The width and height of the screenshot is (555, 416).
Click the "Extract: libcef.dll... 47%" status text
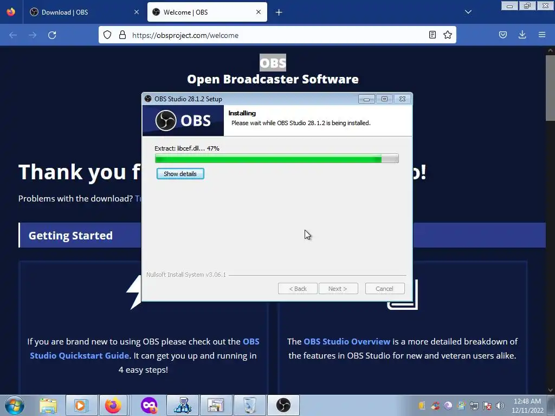pos(187,148)
